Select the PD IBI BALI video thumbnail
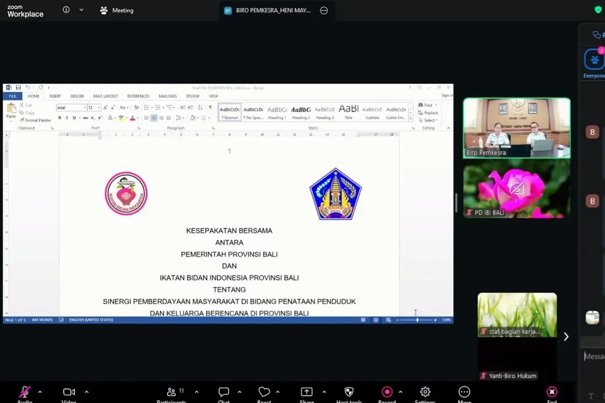 (517, 189)
